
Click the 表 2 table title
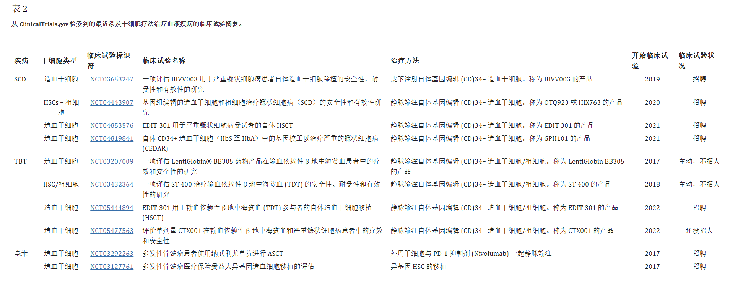[x=20, y=9]
